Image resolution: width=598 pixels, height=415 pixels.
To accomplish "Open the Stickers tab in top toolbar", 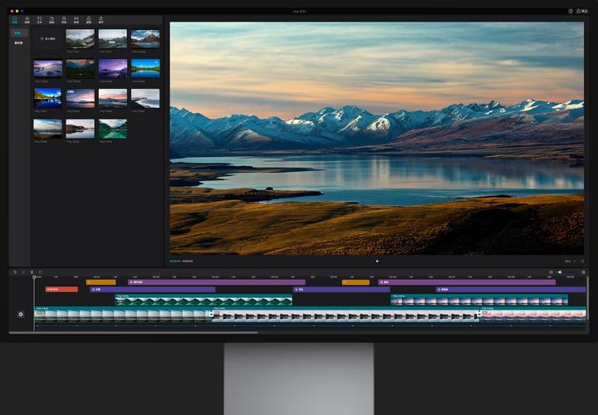I will 51,20.
